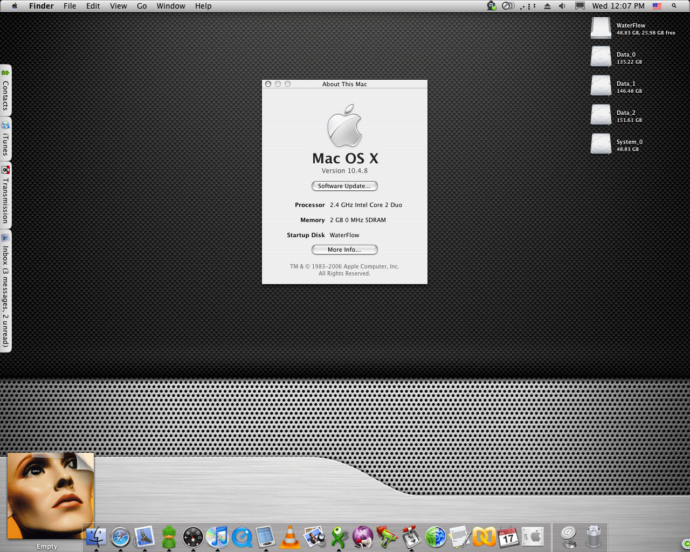The height and width of the screenshot is (552, 690).
Task: Launch TextEdit paper and pen icon
Action: [460, 537]
